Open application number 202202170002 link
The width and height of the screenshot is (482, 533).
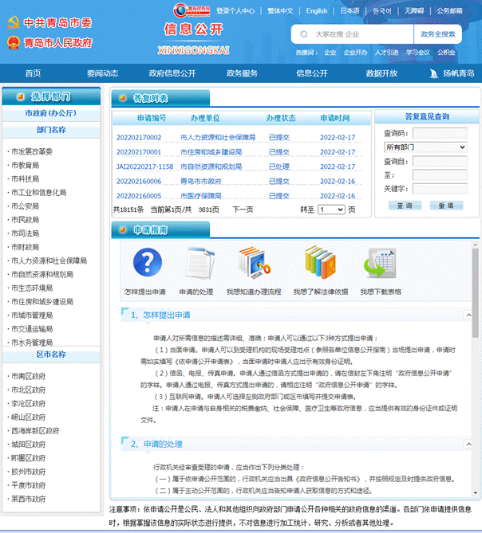click(x=139, y=137)
